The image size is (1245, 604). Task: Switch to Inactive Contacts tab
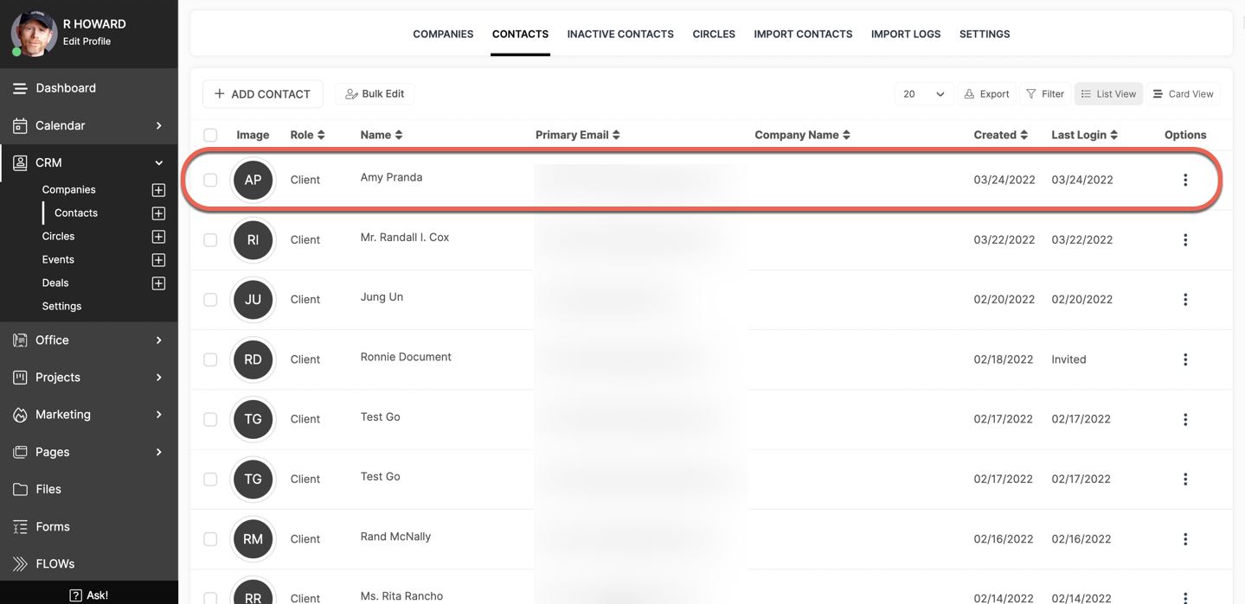(x=620, y=35)
